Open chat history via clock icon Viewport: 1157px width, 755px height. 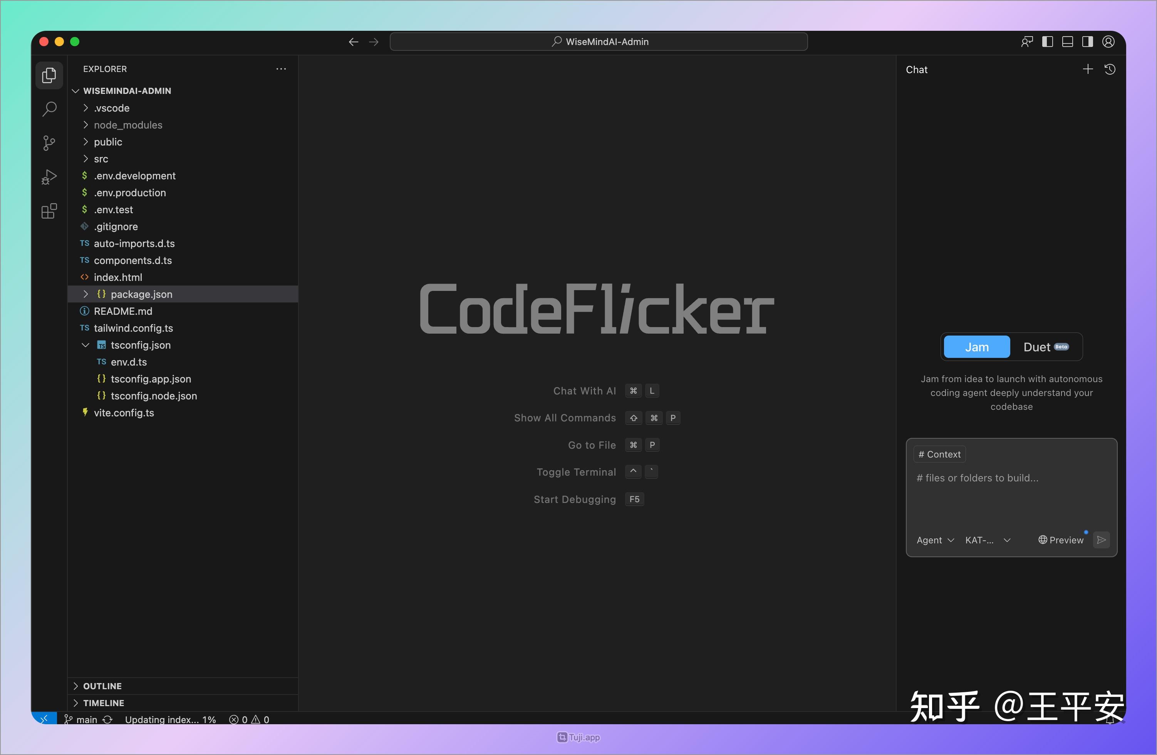click(1110, 70)
